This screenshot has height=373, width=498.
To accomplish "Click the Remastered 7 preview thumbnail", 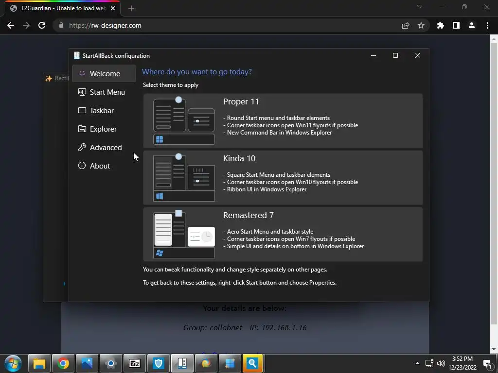I will [184, 235].
